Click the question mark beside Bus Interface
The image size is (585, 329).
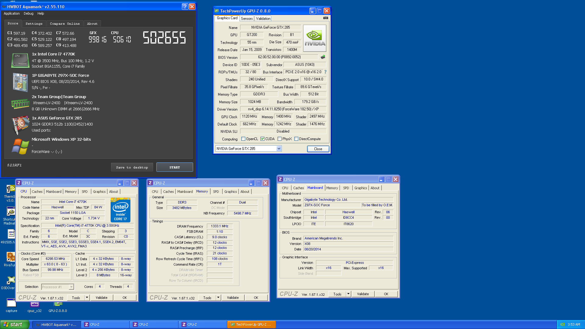(x=325, y=72)
